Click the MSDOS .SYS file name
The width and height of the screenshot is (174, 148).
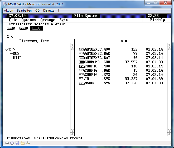click(98, 83)
